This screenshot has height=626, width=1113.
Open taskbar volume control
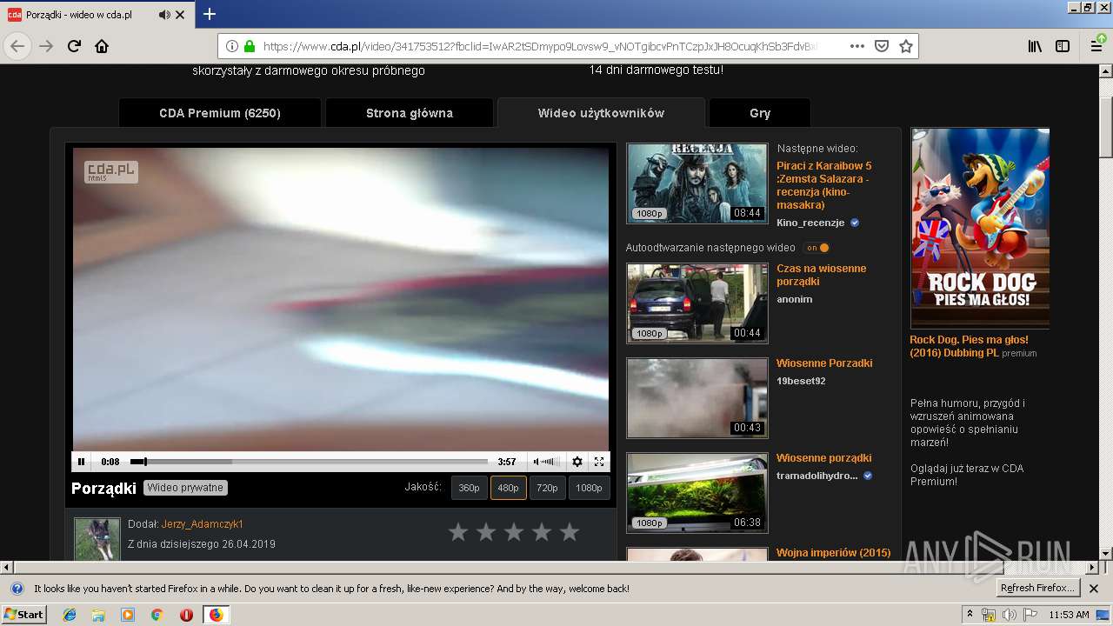pos(1009,615)
